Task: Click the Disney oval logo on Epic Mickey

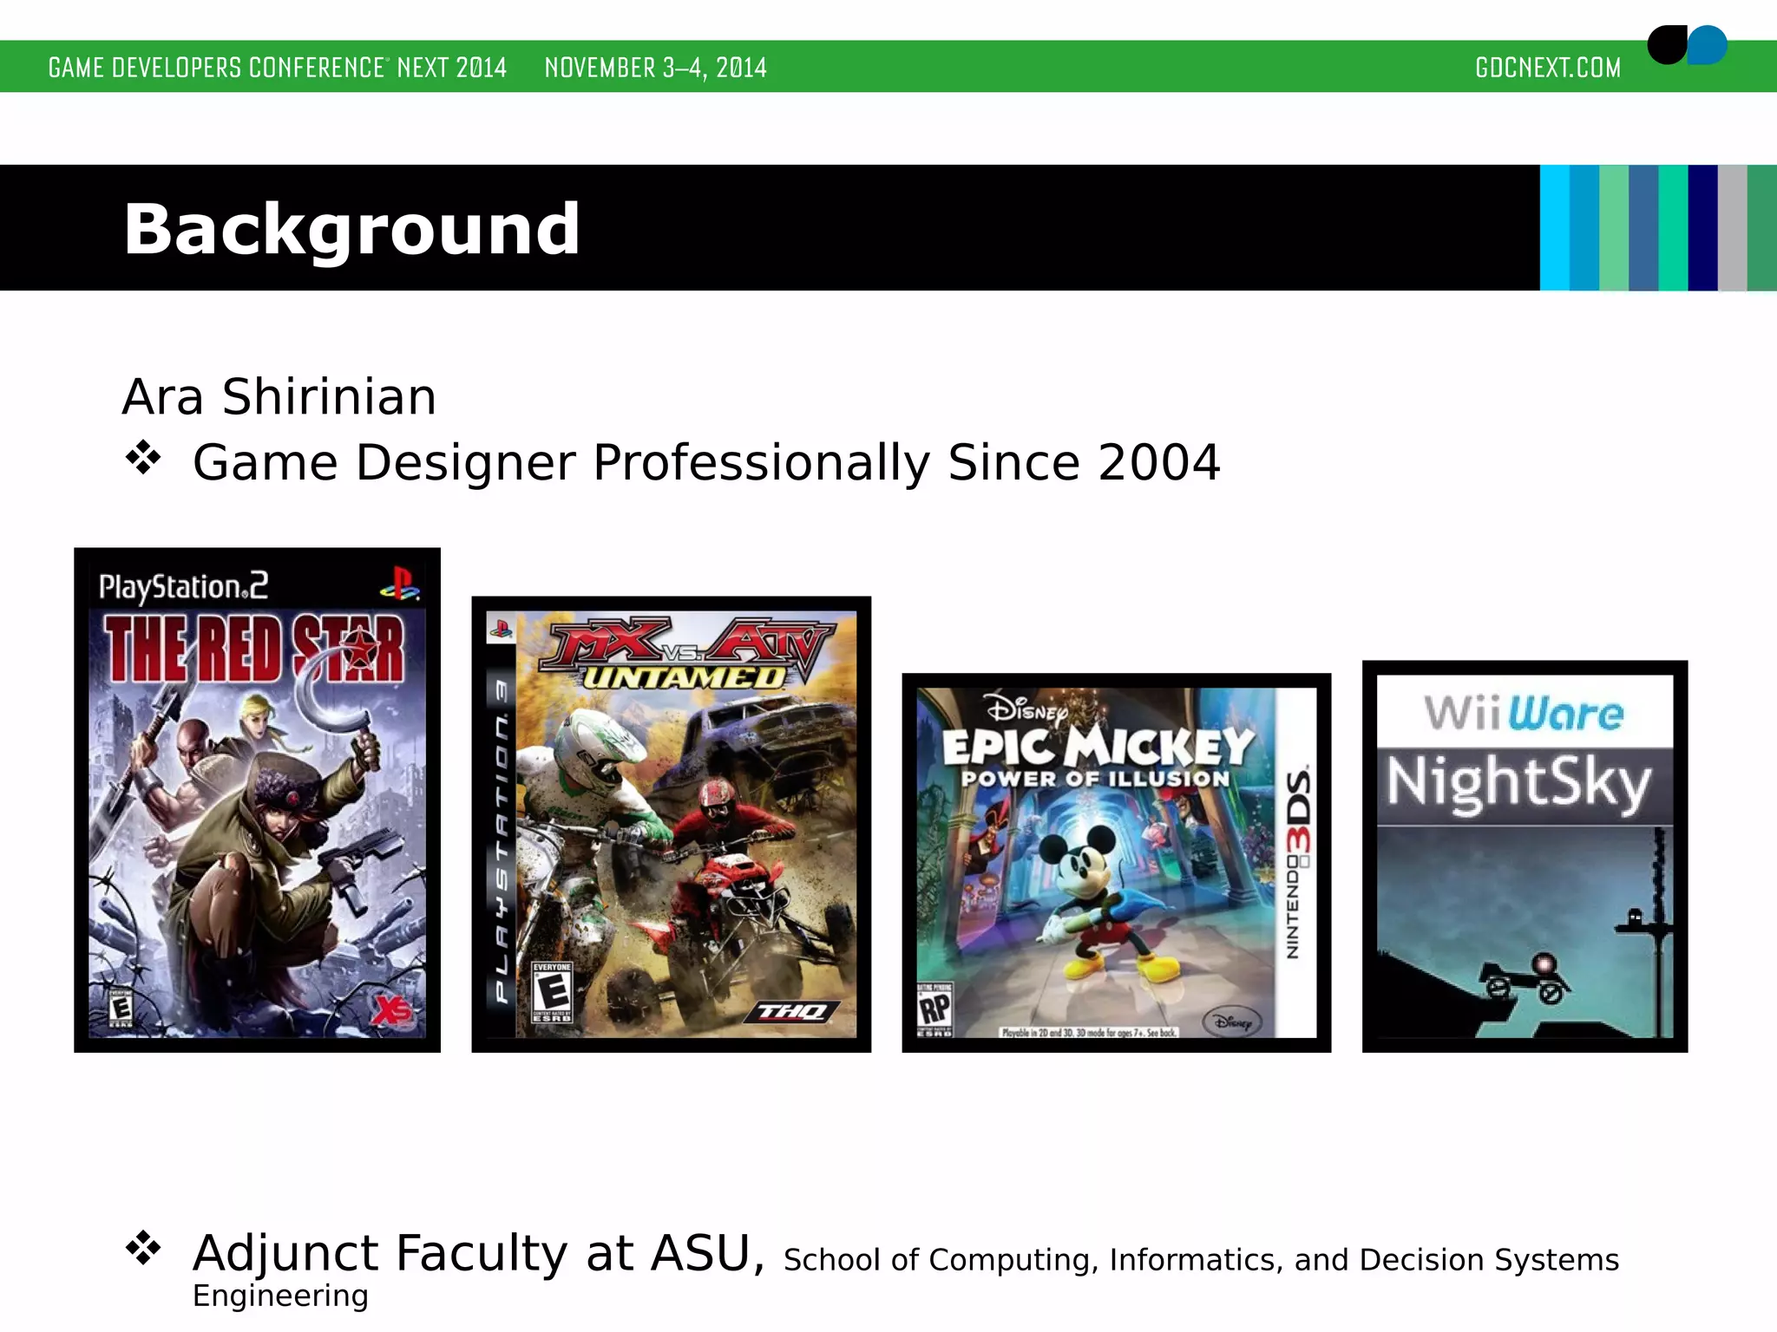Action: pos(1233,1022)
